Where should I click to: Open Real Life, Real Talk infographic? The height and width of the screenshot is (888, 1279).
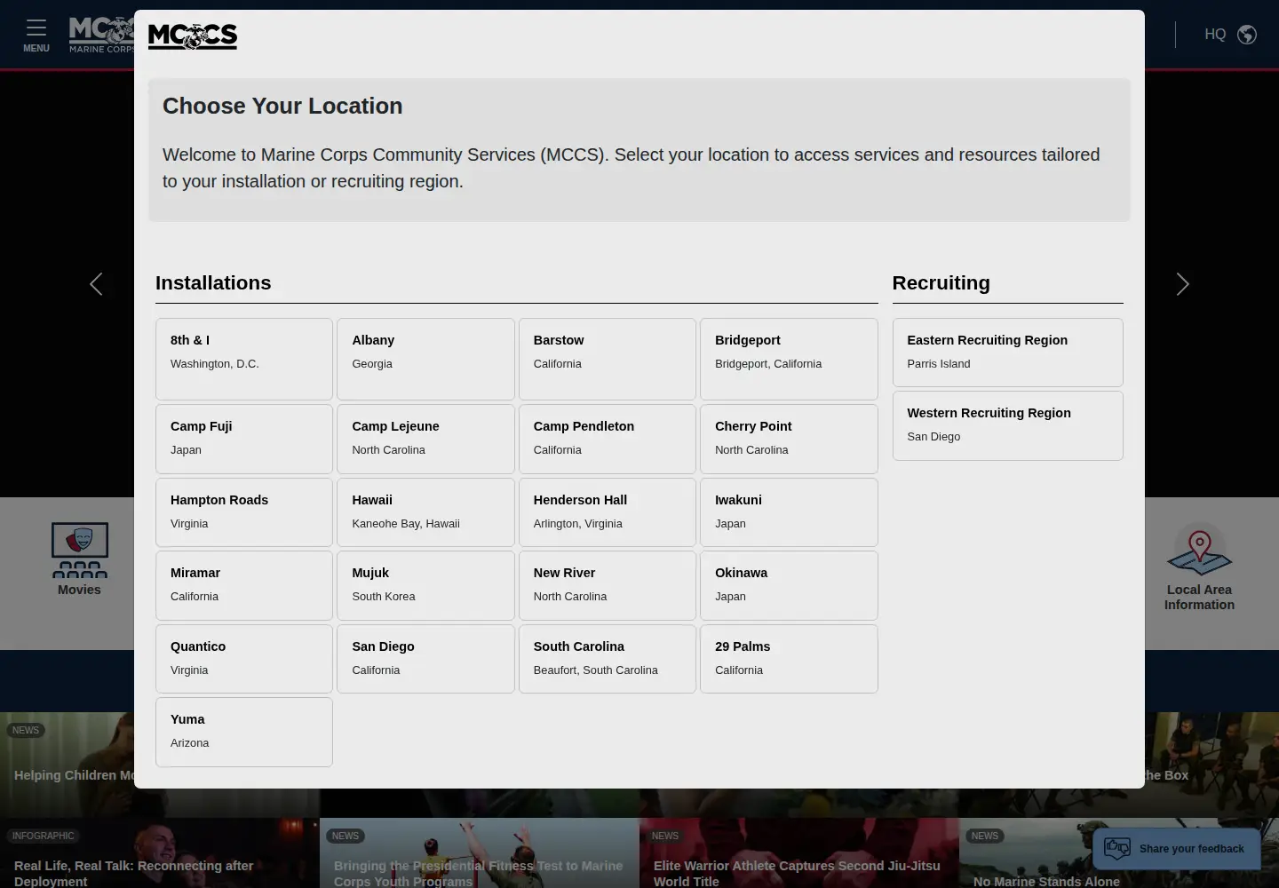click(160, 853)
